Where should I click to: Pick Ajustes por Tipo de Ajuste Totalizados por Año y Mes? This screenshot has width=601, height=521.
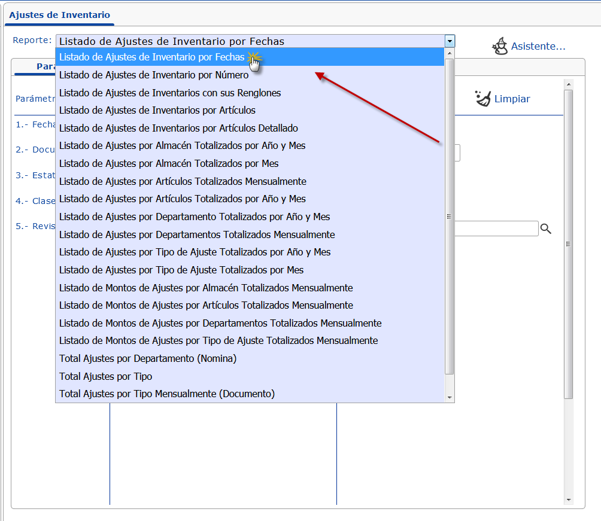tap(250, 252)
